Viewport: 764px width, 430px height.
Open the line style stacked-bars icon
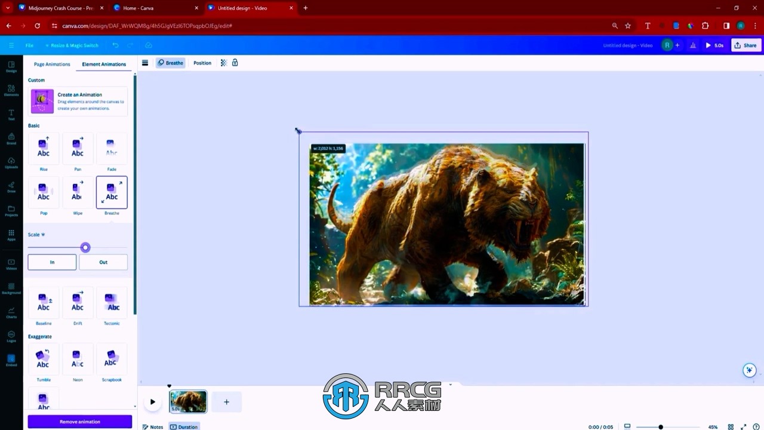(x=145, y=63)
